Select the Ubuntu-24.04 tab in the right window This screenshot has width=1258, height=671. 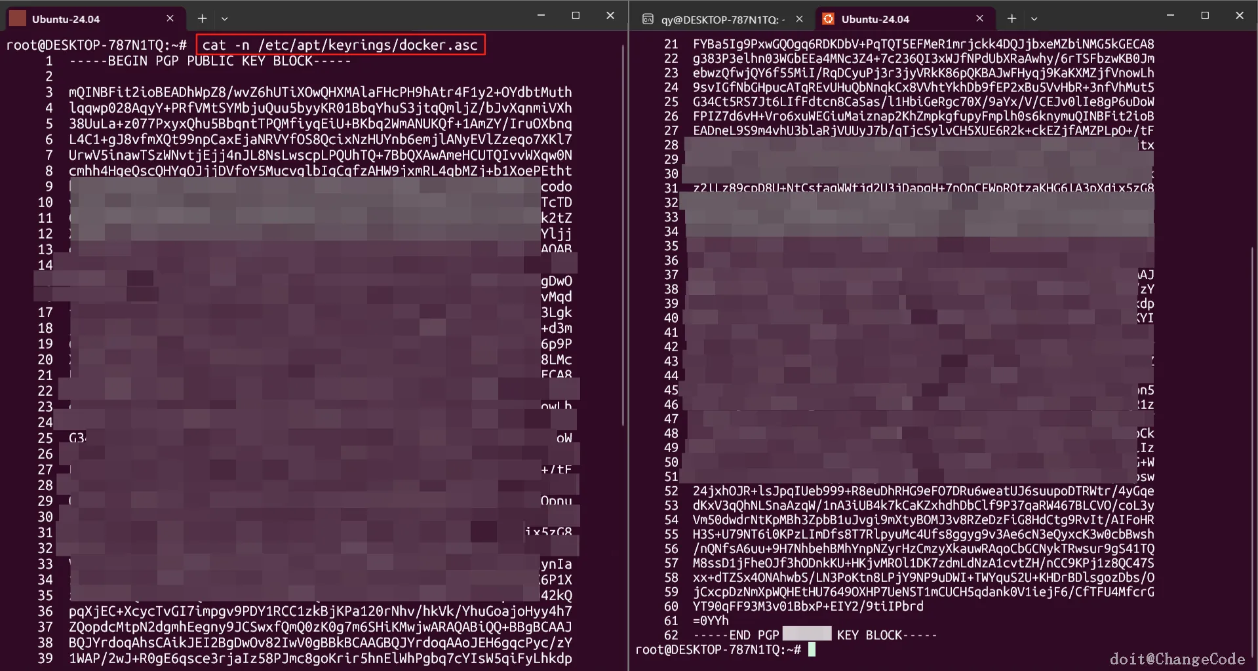(x=905, y=19)
